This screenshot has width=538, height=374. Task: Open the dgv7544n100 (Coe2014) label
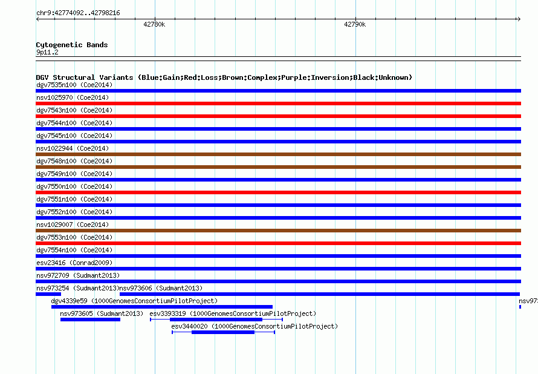(x=74, y=123)
